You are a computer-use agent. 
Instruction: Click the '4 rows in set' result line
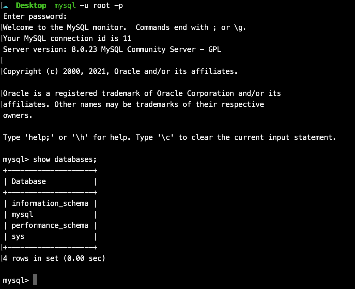(54, 258)
